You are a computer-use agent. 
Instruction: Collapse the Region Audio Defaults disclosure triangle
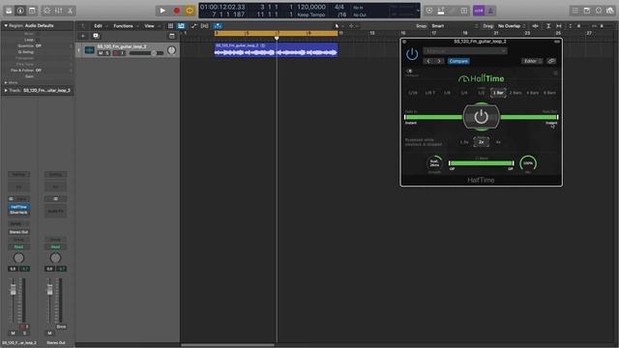pyautogui.click(x=6, y=26)
